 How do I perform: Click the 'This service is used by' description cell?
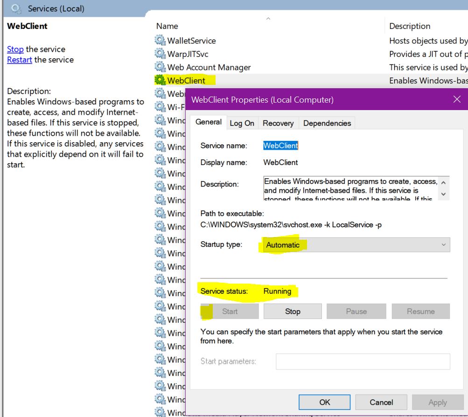point(428,68)
